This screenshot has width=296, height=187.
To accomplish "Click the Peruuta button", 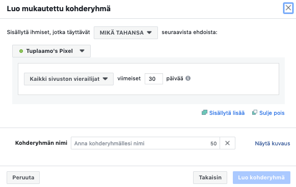I will 23,177.
